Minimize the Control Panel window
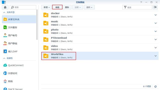 coord(146,2)
